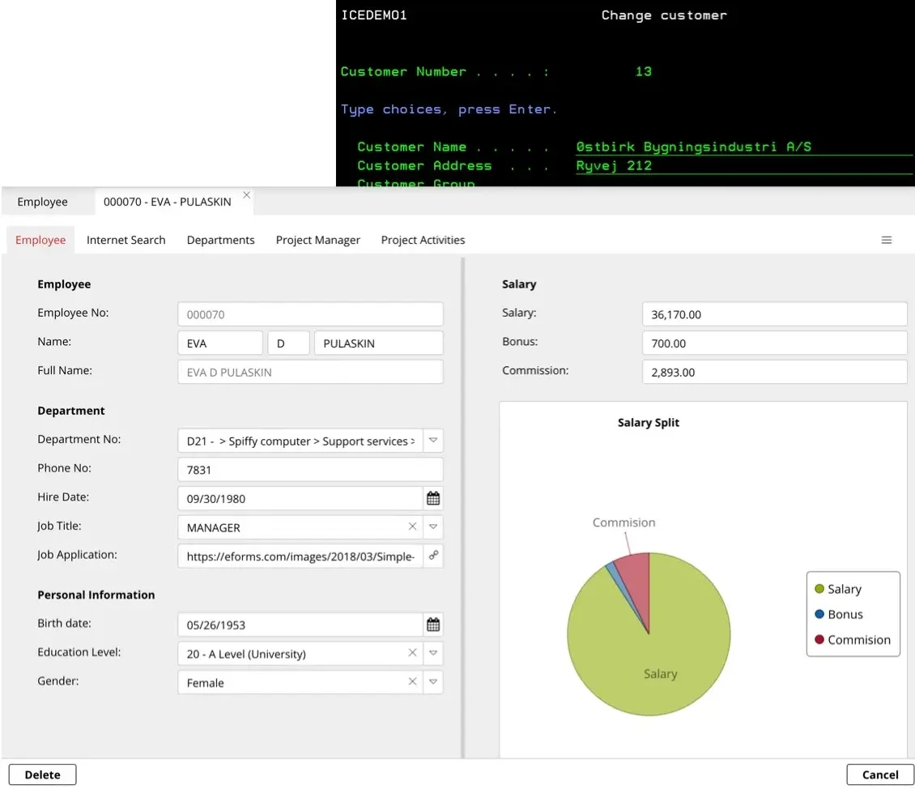915x789 pixels.
Task: Open the Project Manager tab
Action: pyautogui.click(x=318, y=240)
